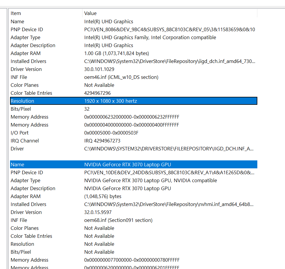The height and width of the screenshot is (269, 285).
Task: Select the INF File oem68.inf row
Action: point(134,220)
